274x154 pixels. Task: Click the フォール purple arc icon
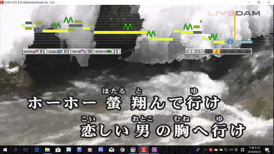pyautogui.click(x=83, y=51)
